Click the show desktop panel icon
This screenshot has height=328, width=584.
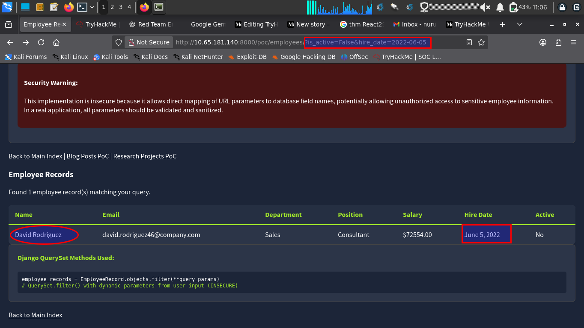(25, 7)
